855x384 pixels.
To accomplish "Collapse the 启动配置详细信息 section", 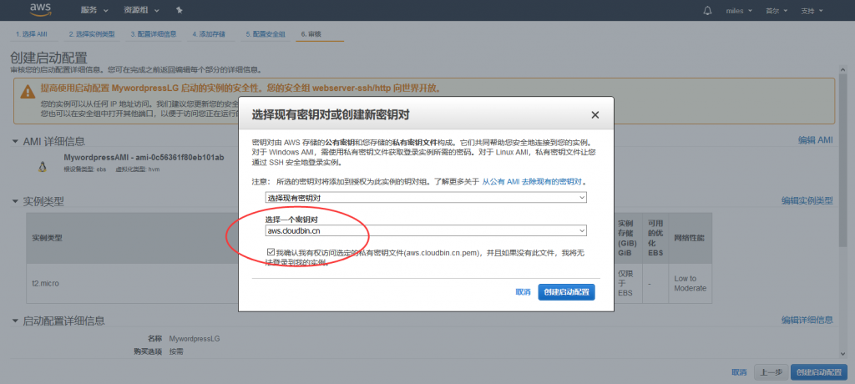I will pos(15,321).
